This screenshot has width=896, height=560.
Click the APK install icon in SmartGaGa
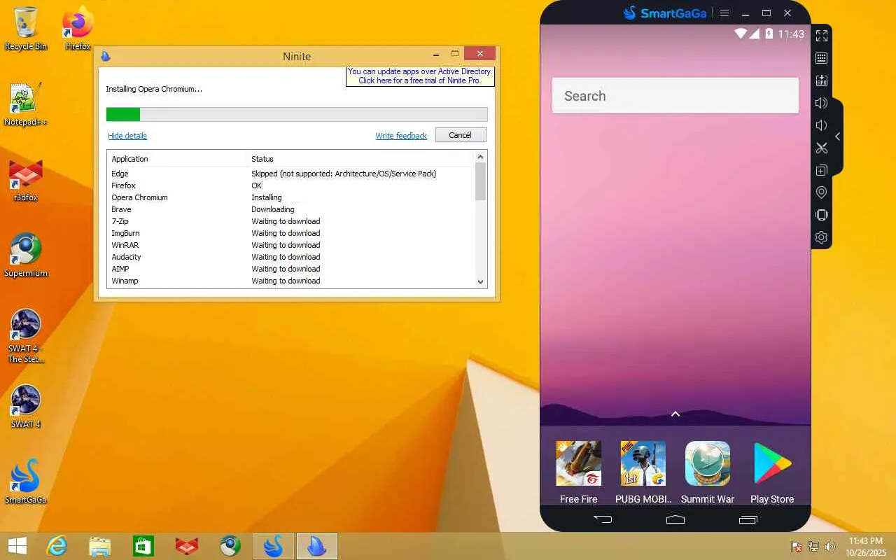click(822, 80)
